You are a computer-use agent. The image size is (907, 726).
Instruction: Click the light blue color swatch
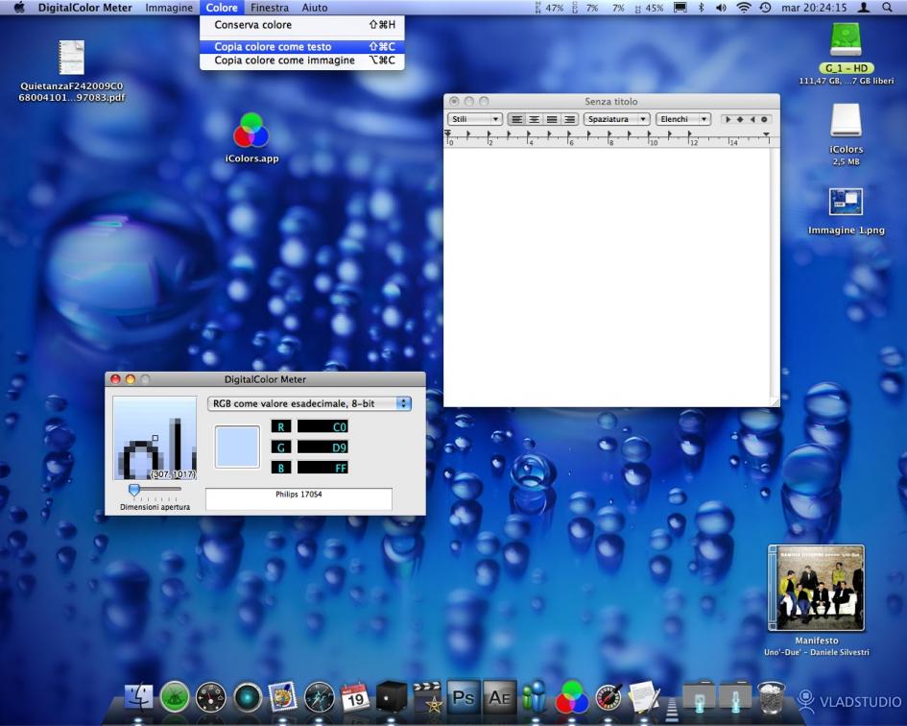coord(237,447)
